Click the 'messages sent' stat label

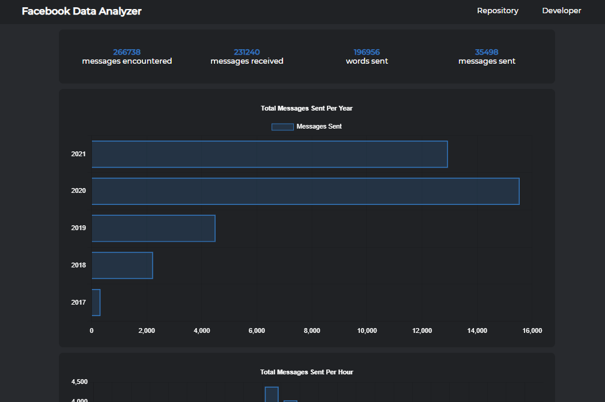coord(487,61)
